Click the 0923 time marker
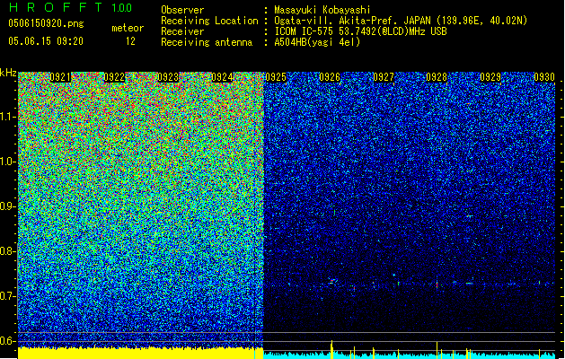The height and width of the screenshot is (359, 565). [x=168, y=77]
